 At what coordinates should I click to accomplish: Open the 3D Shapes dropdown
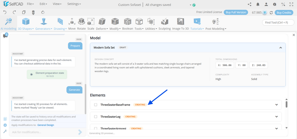click(26, 24)
